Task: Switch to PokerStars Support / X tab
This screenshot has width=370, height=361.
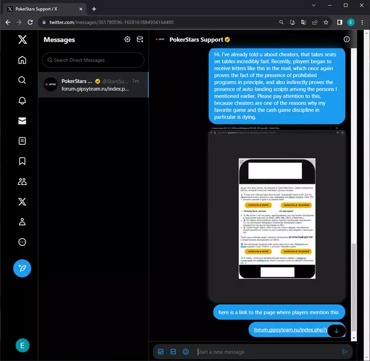Action: click(45, 9)
